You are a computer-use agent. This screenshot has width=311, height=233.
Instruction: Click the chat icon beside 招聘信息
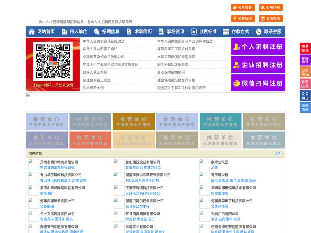pyautogui.click(x=97, y=31)
